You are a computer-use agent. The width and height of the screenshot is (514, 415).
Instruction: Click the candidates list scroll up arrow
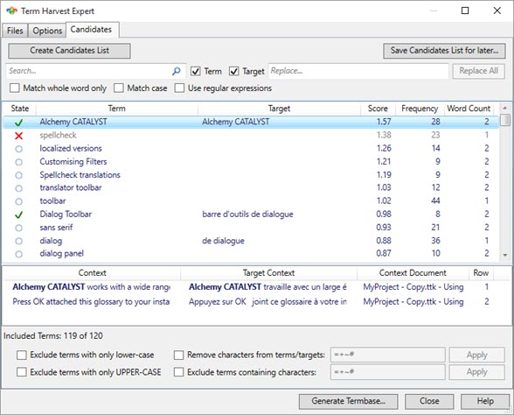[505, 108]
